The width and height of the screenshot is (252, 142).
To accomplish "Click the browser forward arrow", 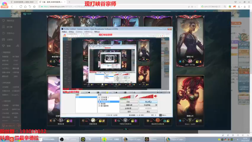I will click(16, 7).
